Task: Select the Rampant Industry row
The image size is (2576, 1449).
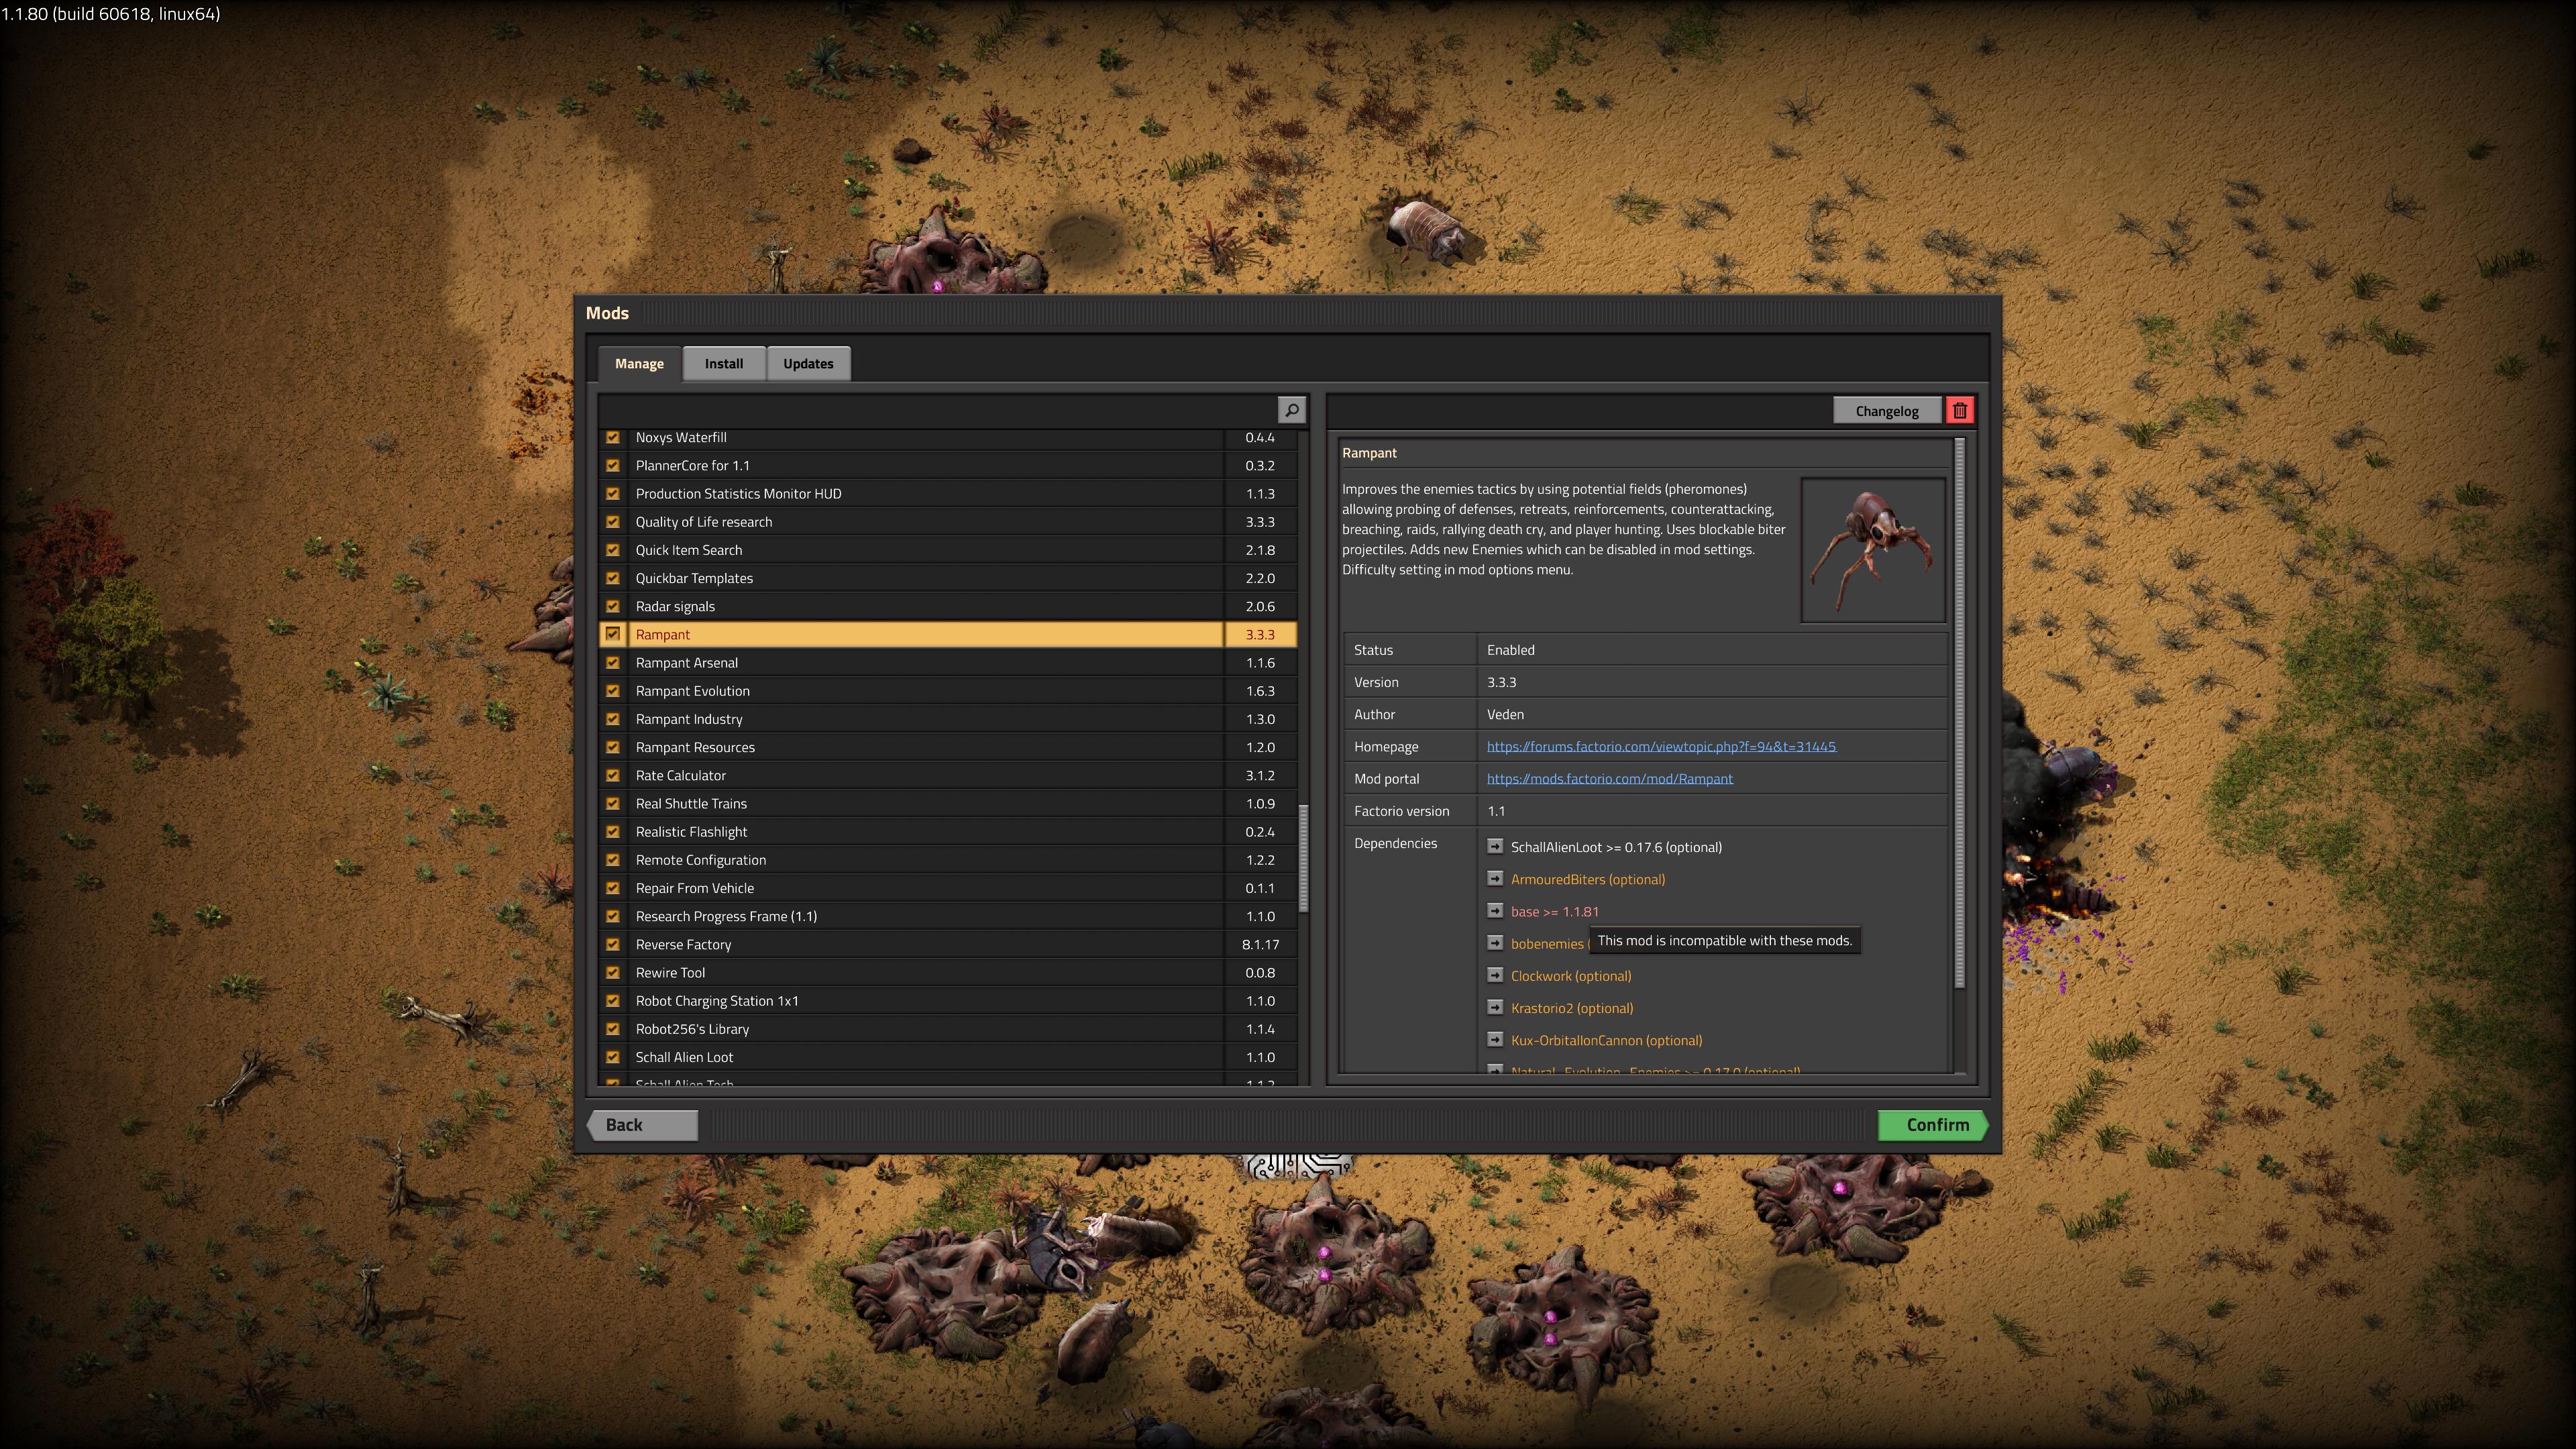Action: [948, 718]
